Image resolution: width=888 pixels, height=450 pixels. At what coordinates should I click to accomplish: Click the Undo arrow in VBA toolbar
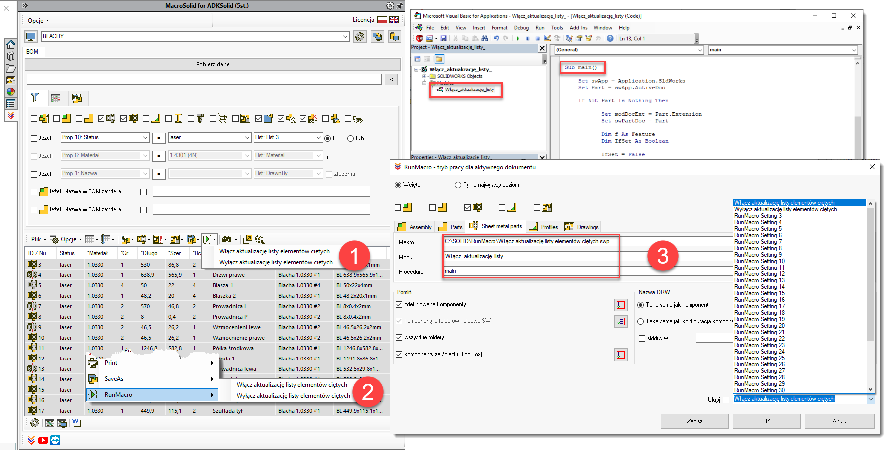pos(496,38)
